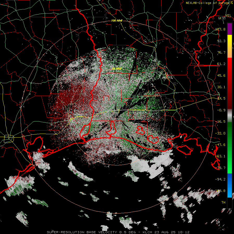Click the -94.2 velocity scale value
Screen dimensions: 234x234
[220, 179]
